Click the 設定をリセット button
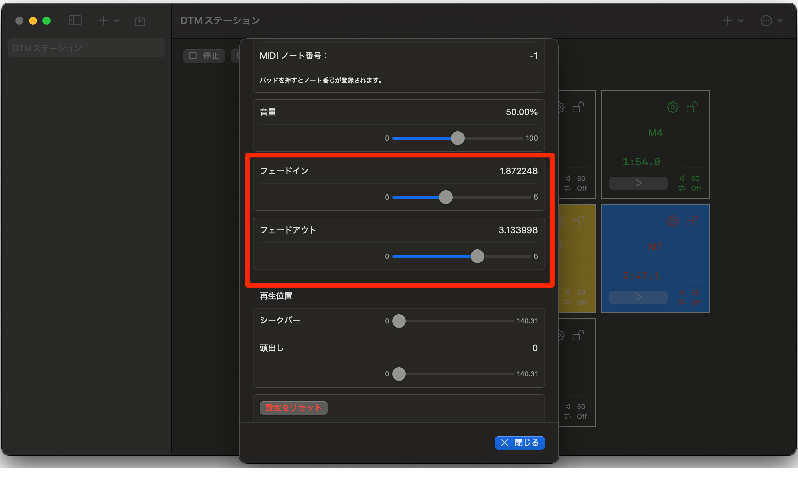This screenshot has width=798, height=482. click(x=294, y=408)
